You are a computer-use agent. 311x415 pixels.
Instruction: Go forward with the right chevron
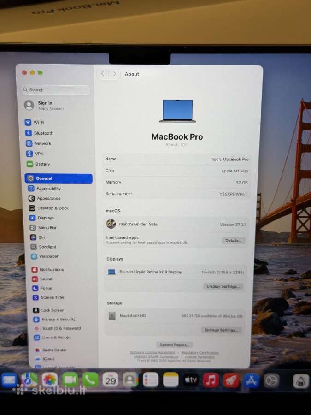coord(114,74)
